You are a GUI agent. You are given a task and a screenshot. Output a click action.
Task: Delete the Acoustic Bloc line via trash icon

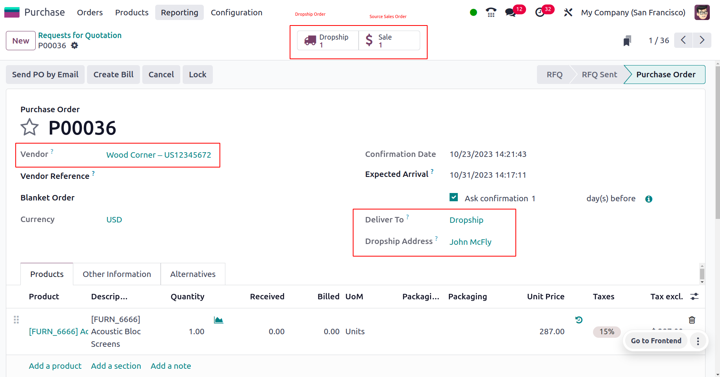tap(692, 320)
